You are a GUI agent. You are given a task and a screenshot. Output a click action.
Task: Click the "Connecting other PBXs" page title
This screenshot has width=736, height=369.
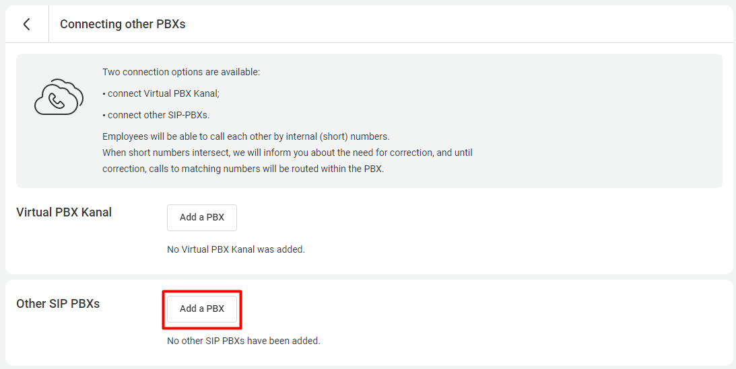123,24
